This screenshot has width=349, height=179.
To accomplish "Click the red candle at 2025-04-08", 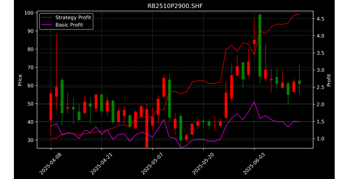I will pyautogui.click(x=51, y=107).
